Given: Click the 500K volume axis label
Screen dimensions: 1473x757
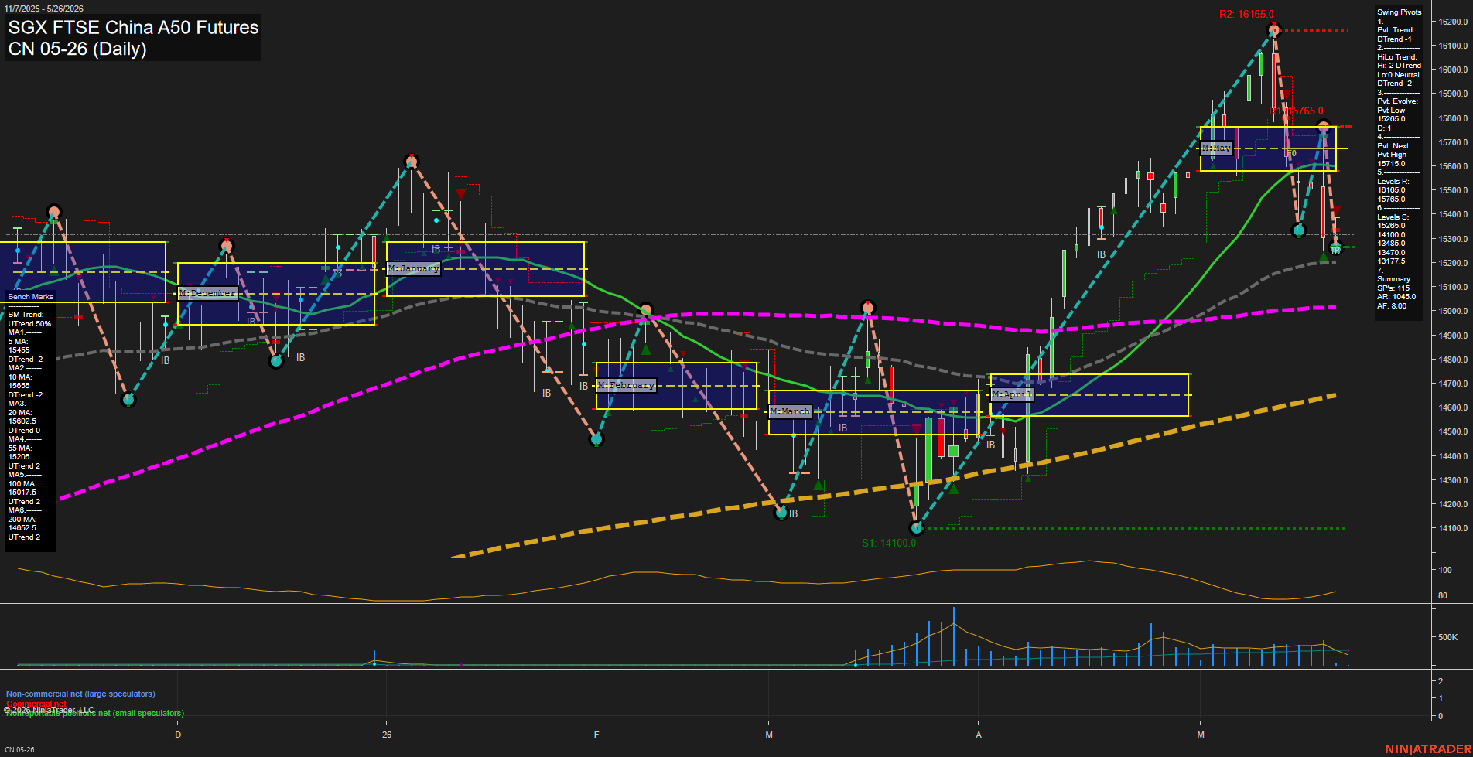Looking at the screenshot, I should click(x=1447, y=637).
